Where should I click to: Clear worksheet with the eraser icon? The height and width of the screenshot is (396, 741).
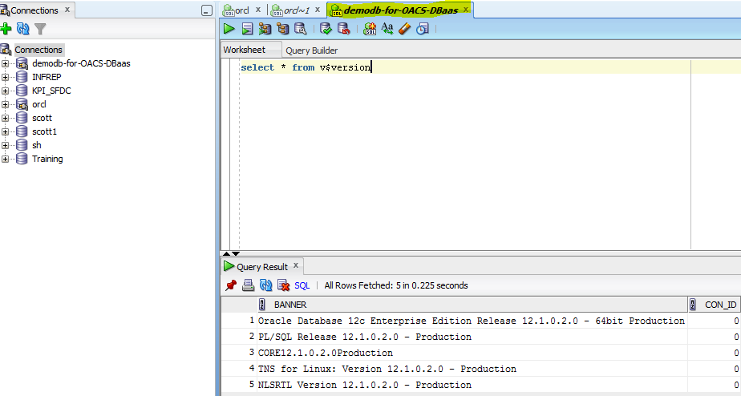point(404,29)
